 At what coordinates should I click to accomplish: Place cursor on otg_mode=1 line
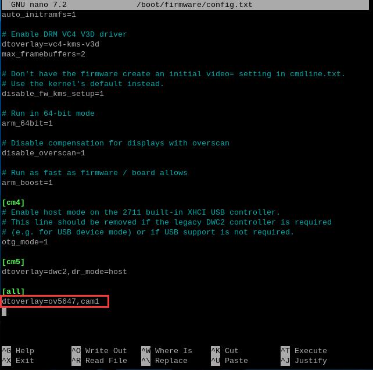click(25, 242)
